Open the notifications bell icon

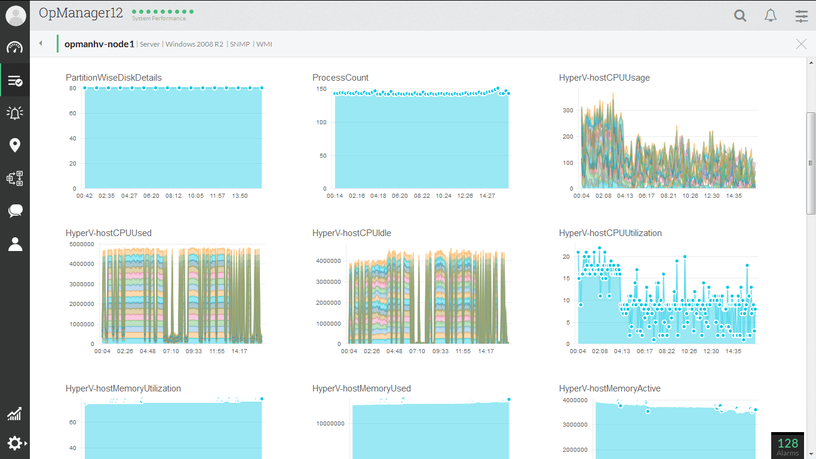click(771, 16)
